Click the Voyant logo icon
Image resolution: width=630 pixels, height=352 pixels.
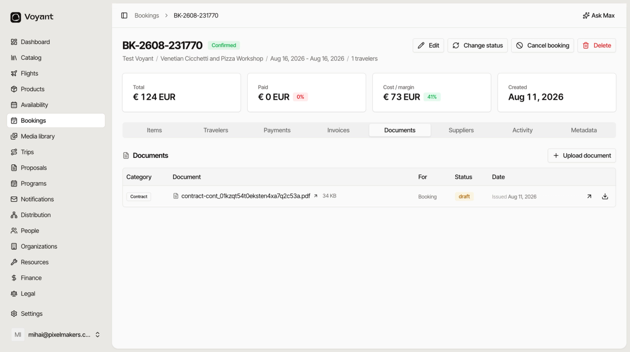click(16, 17)
